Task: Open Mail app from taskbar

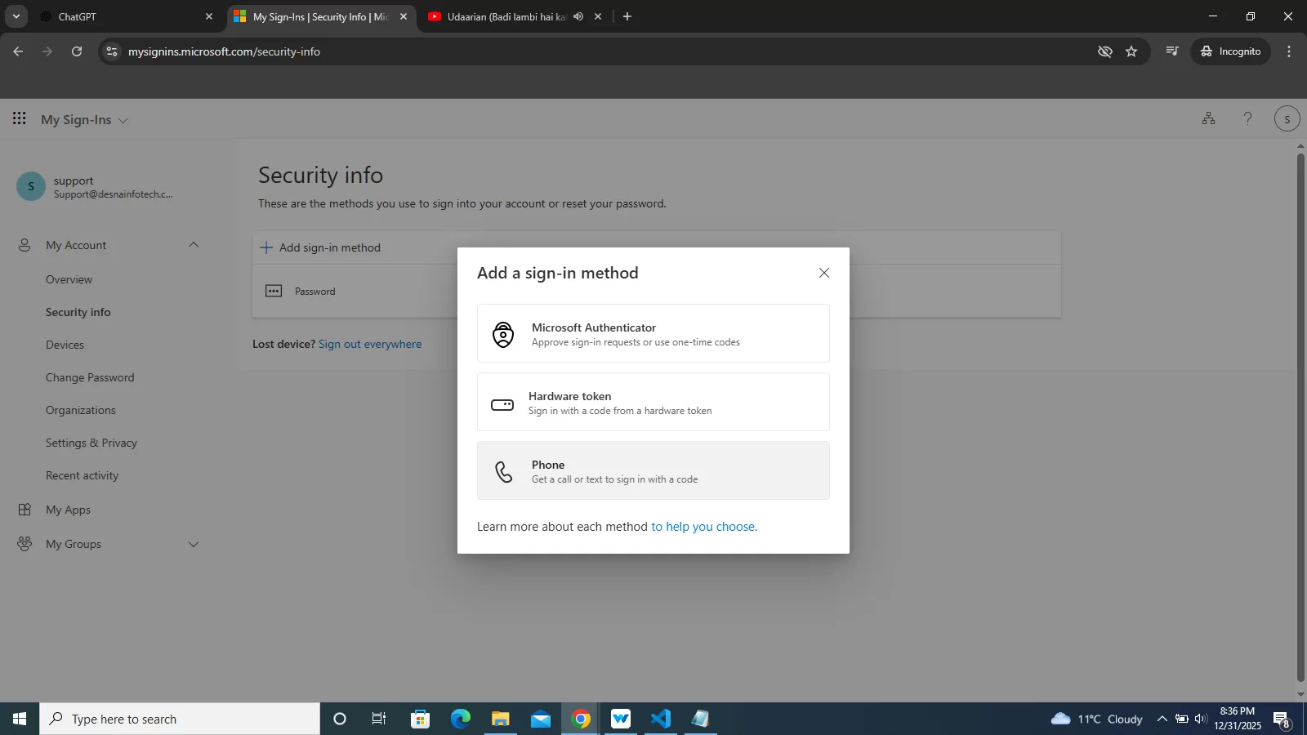Action: [541, 719]
